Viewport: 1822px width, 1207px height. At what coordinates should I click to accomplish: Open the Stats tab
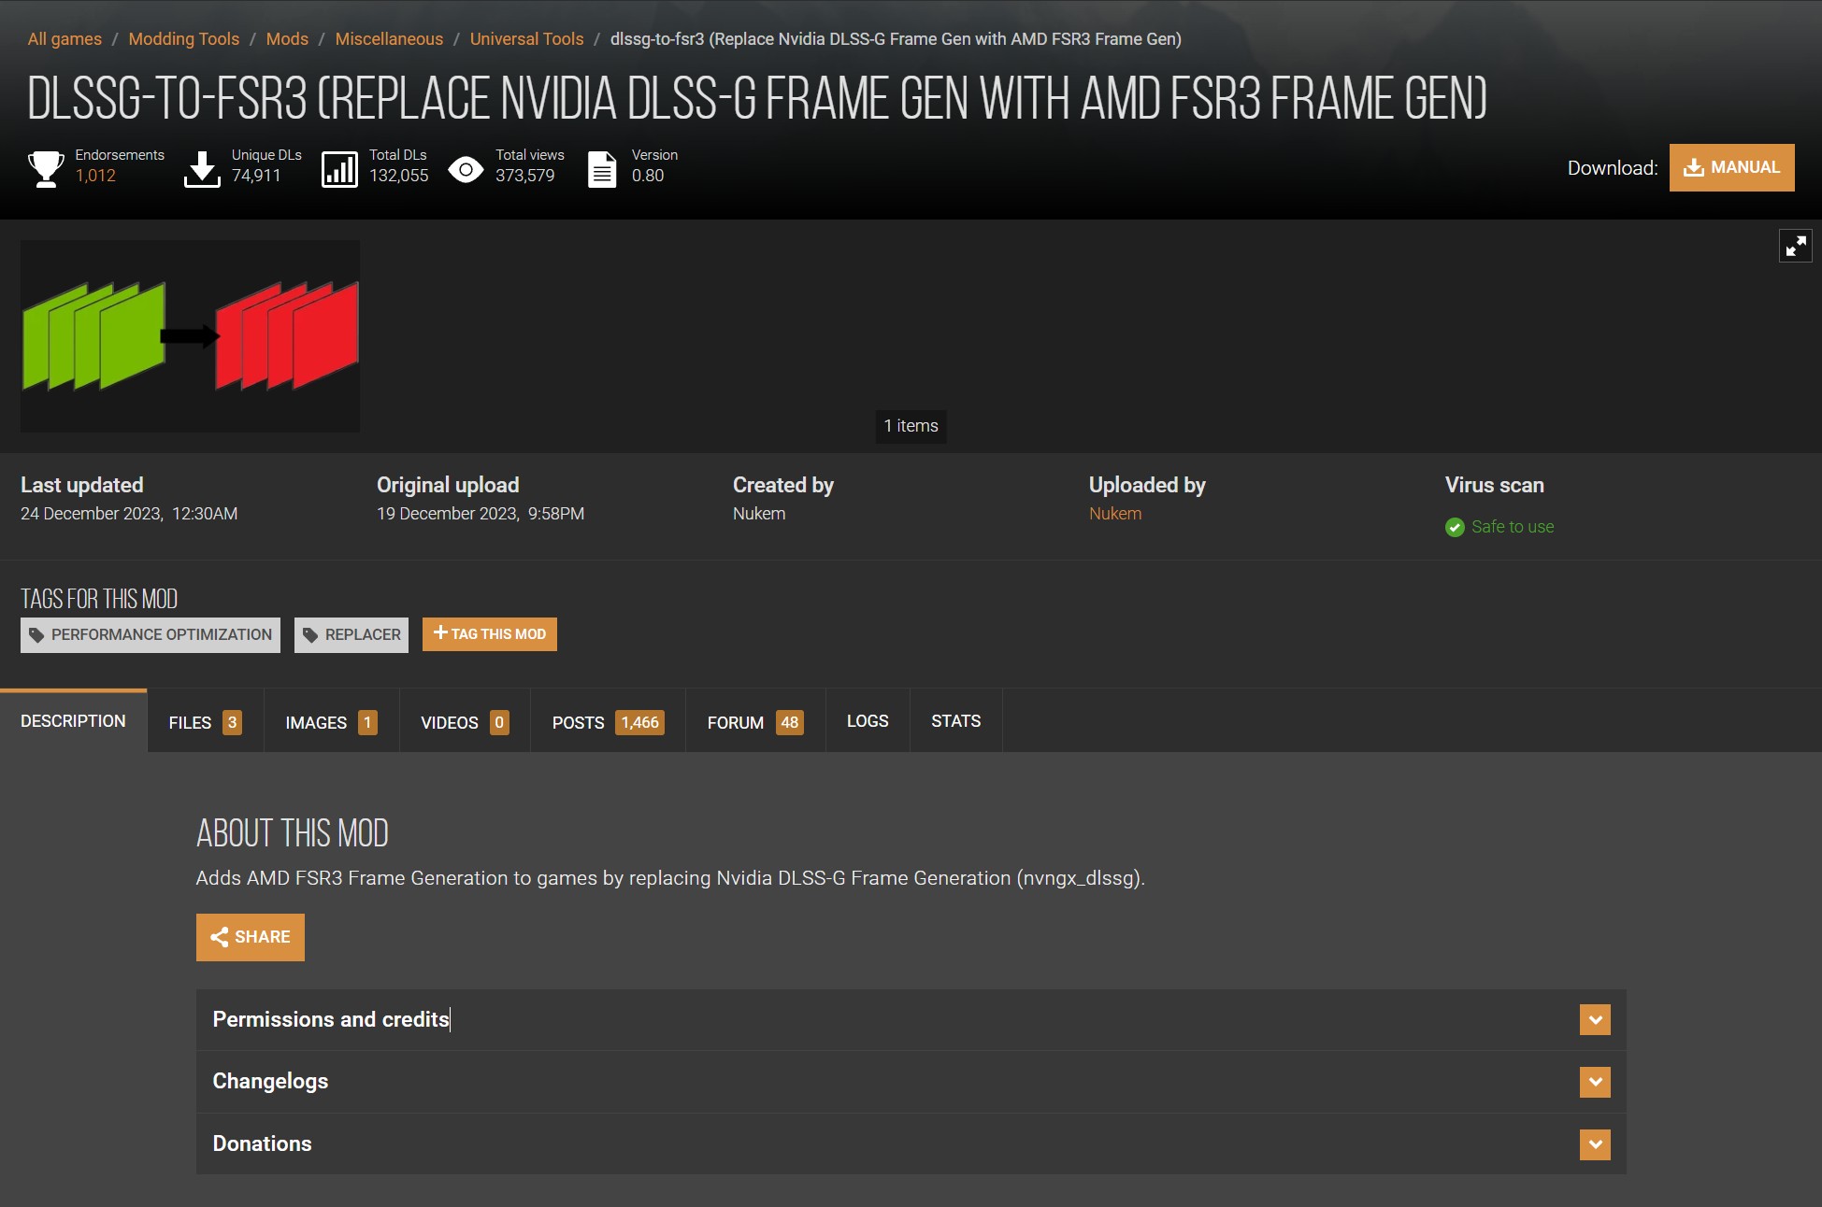point(955,721)
